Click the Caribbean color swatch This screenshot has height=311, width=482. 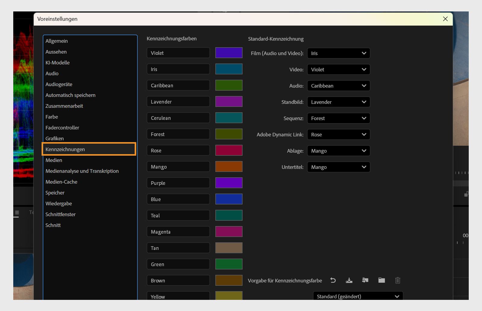pyautogui.click(x=229, y=85)
